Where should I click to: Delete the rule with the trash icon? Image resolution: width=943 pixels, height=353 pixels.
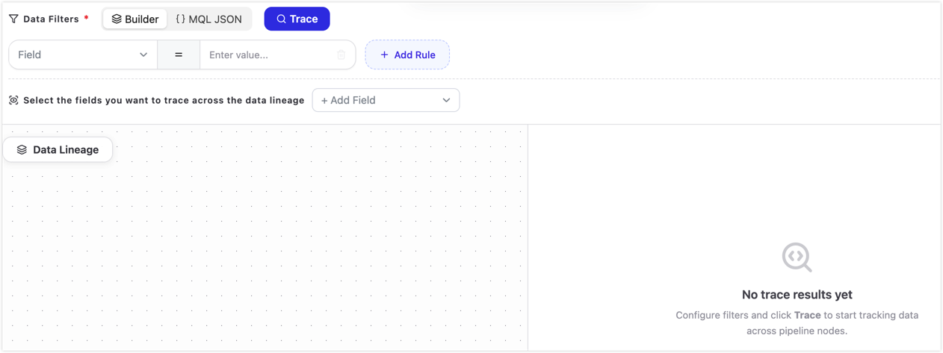pyautogui.click(x=341, y=54)
